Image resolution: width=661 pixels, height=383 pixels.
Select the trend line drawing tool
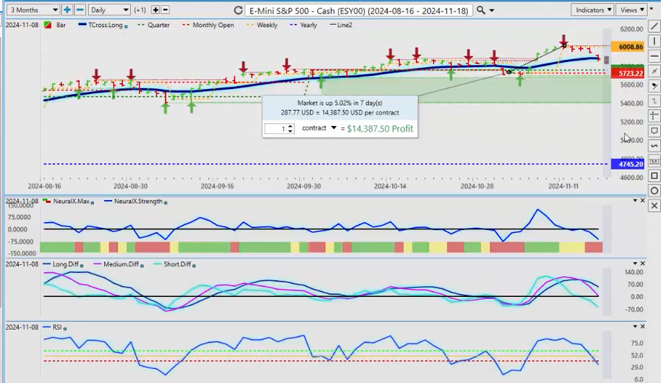click(x=655, y=26)
